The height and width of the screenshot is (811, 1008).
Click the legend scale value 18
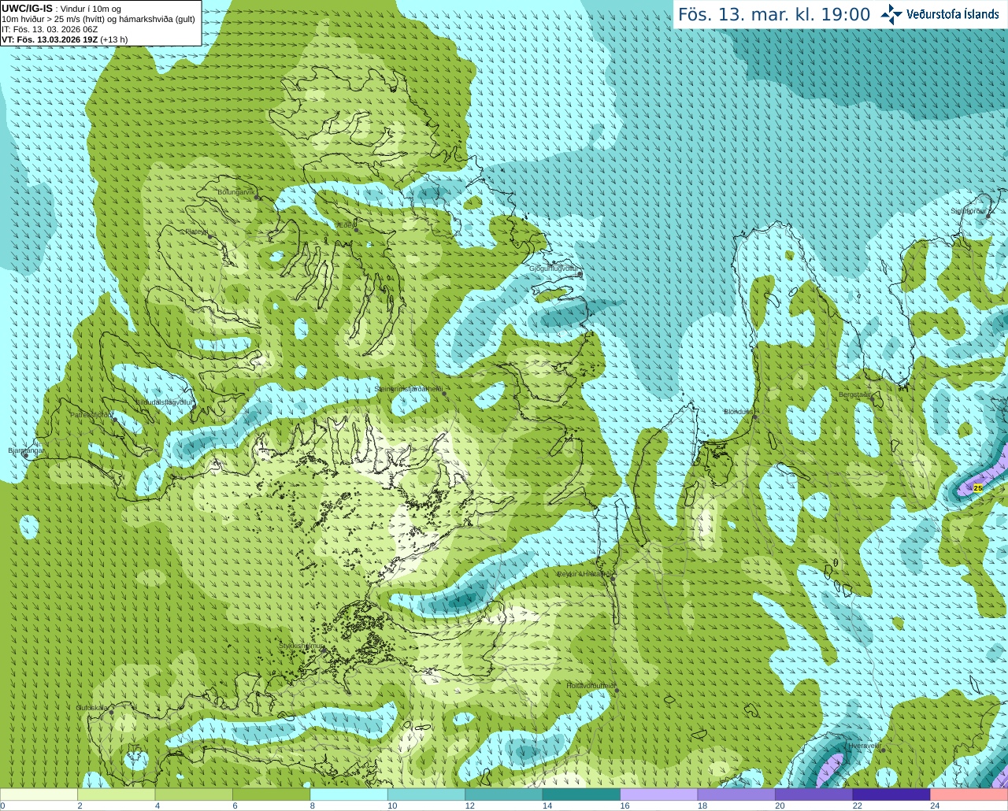coord(702,805)
